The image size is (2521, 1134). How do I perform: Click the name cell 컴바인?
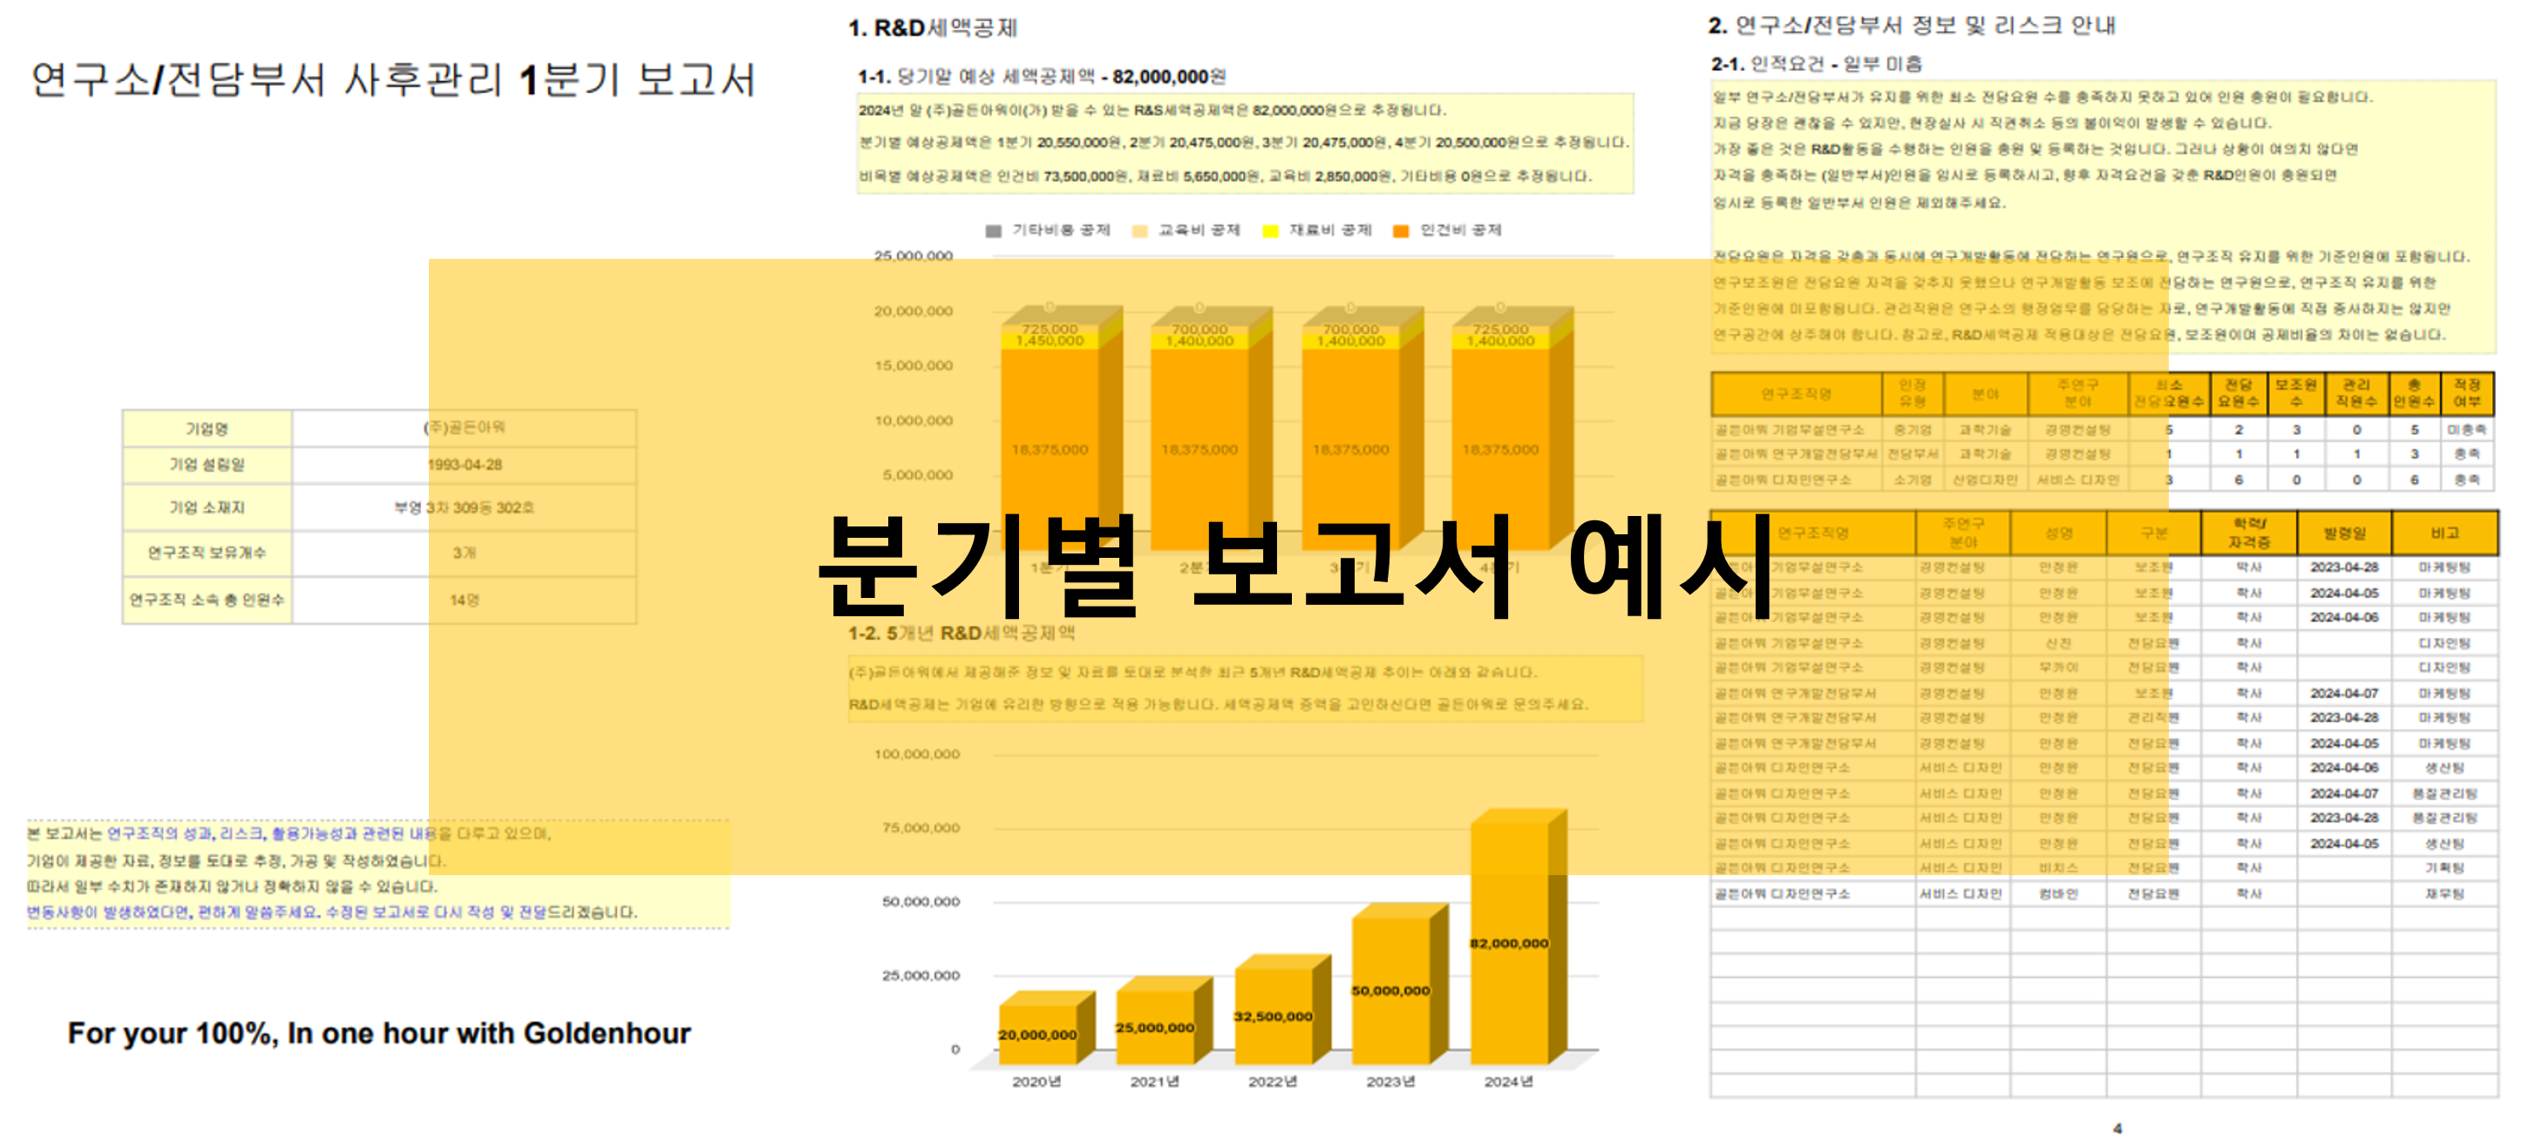click(2058, 893)
